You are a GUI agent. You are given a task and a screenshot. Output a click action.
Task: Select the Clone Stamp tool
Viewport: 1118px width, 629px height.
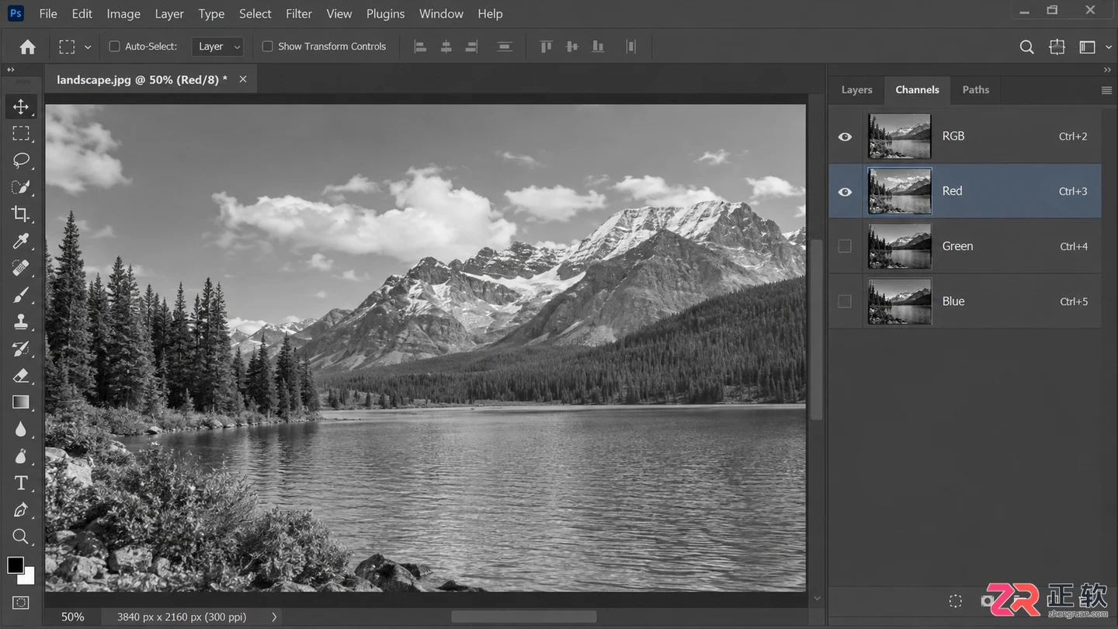(21, 321)
